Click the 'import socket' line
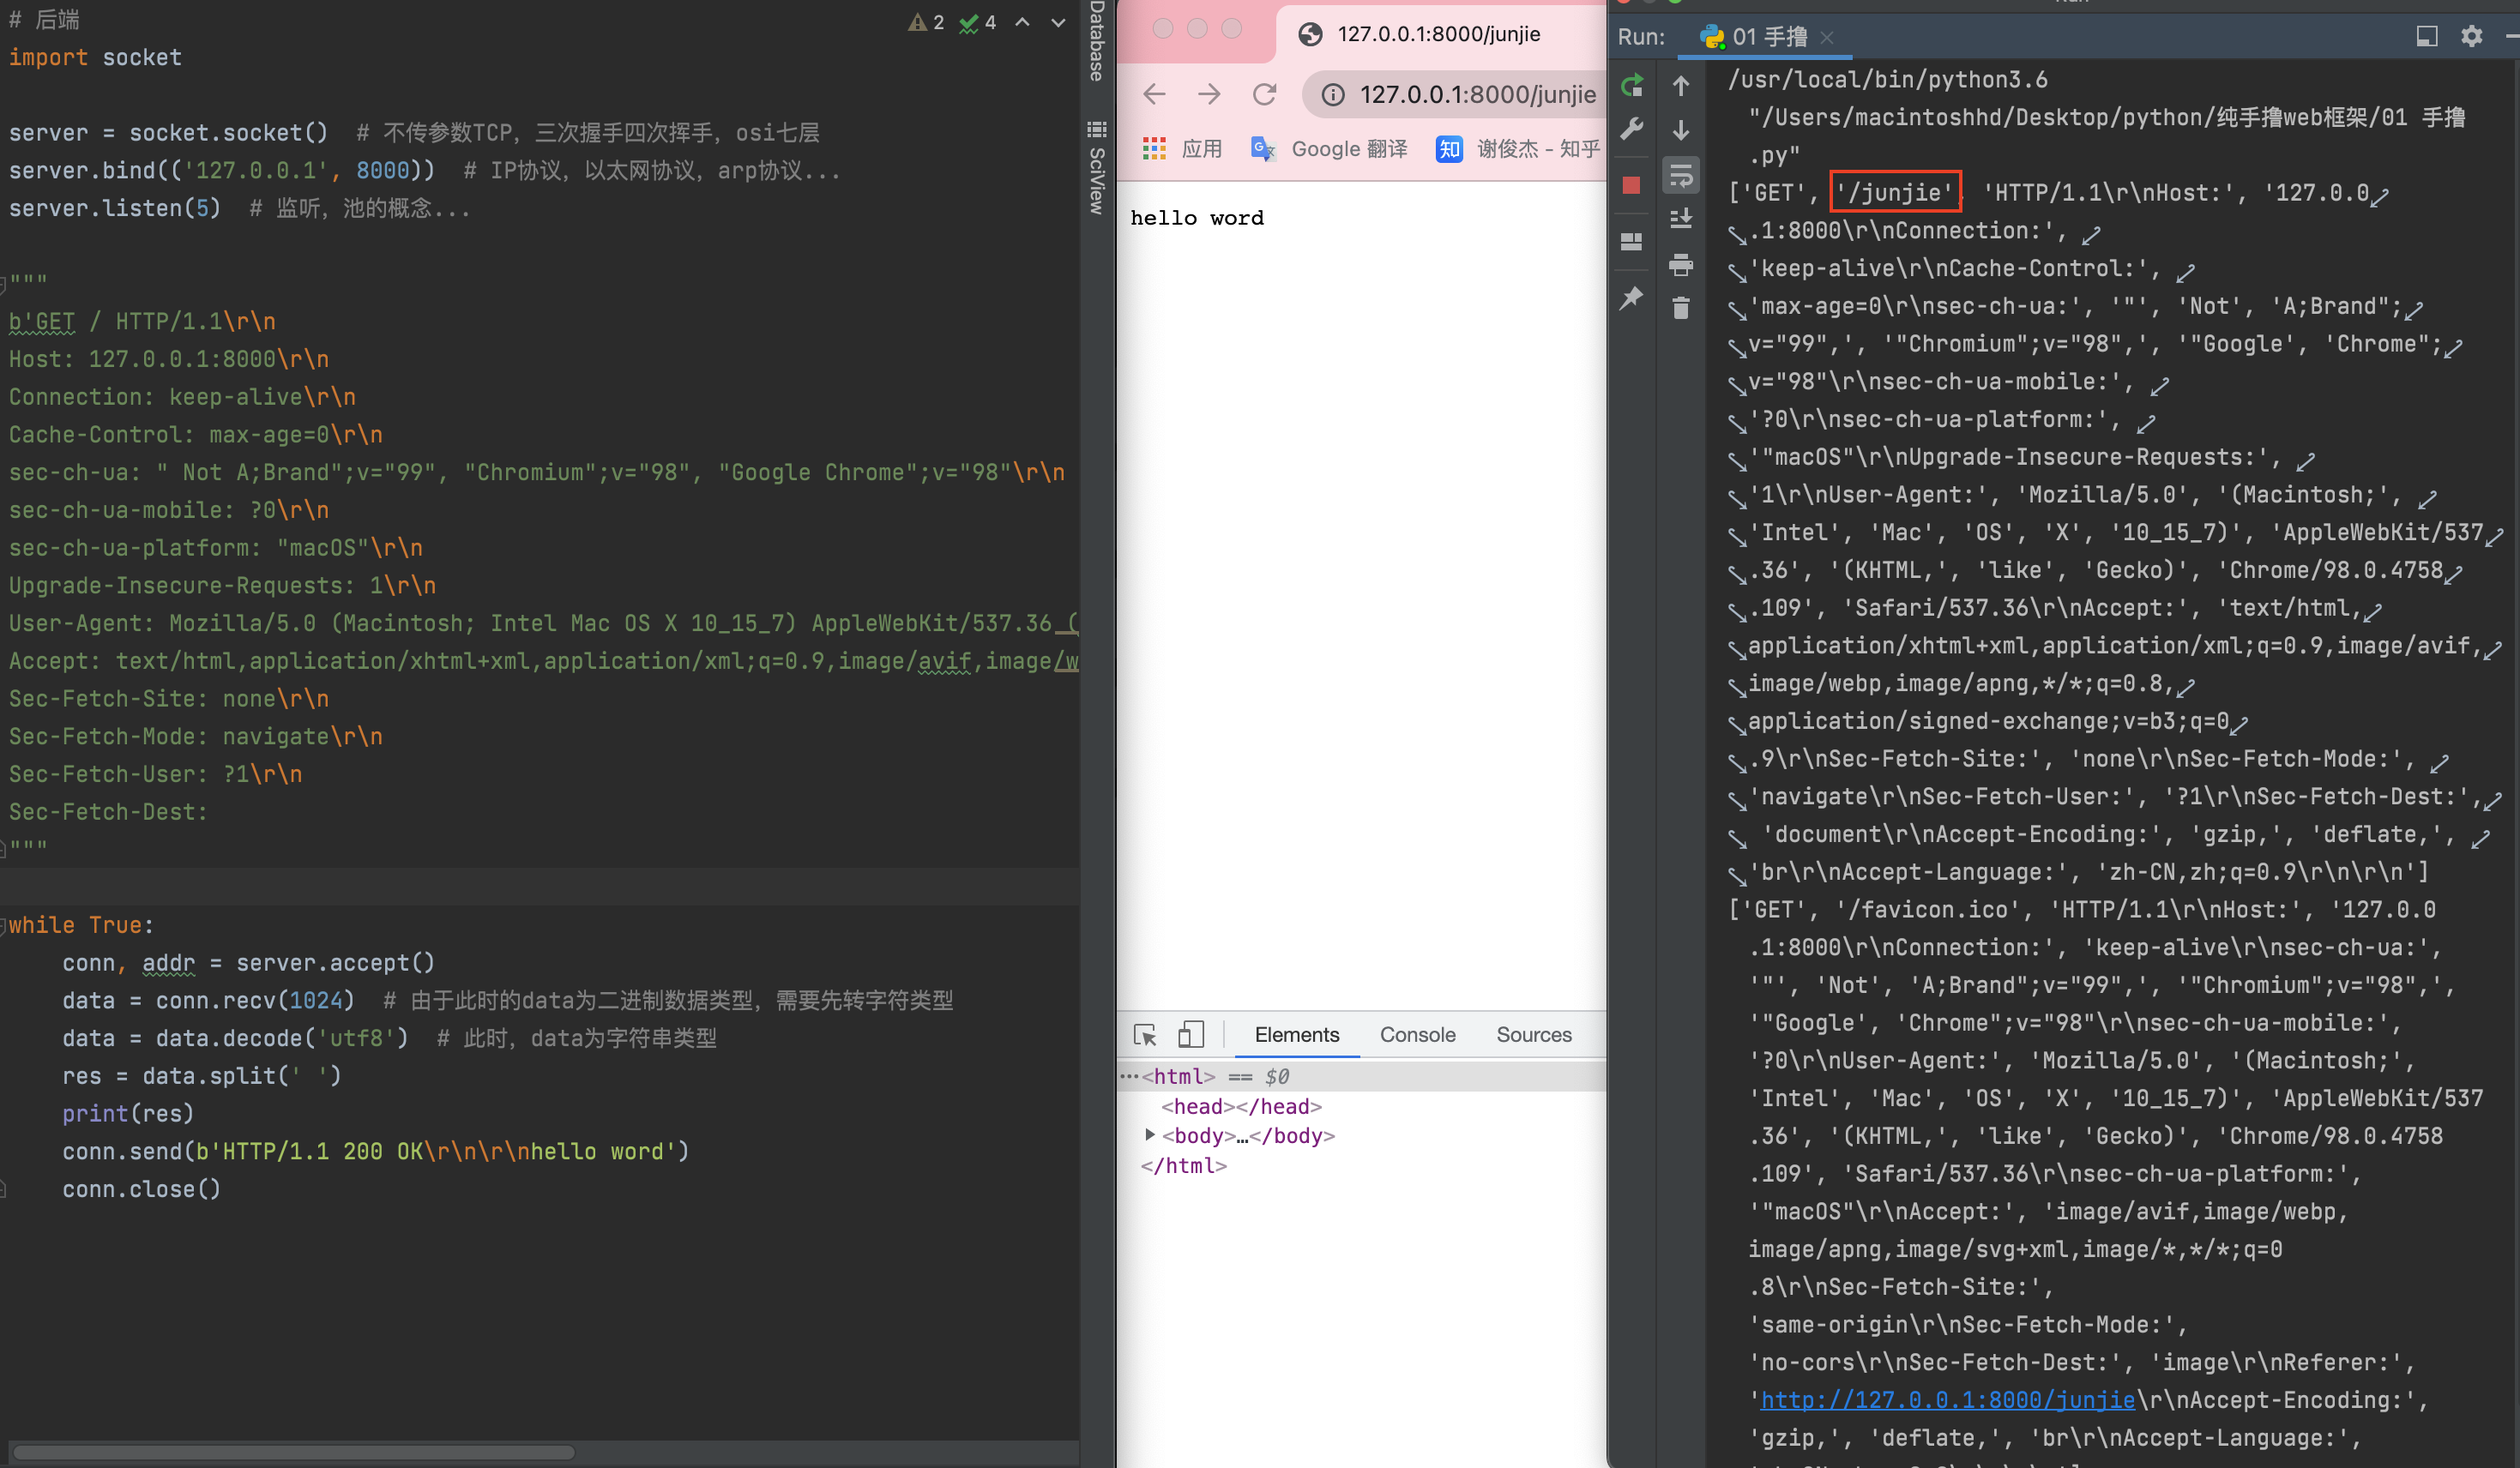The width and height of the screenshot is (2520, 1468). click(95, 57)
